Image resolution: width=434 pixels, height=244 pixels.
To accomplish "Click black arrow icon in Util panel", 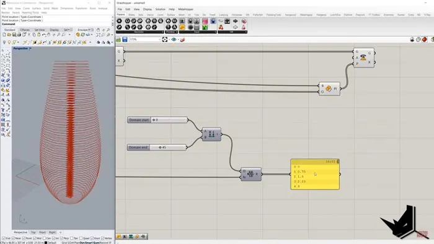I will coord(235,21).
